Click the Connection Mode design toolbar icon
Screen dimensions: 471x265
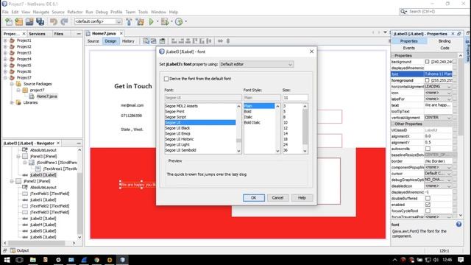pos(154,41)
